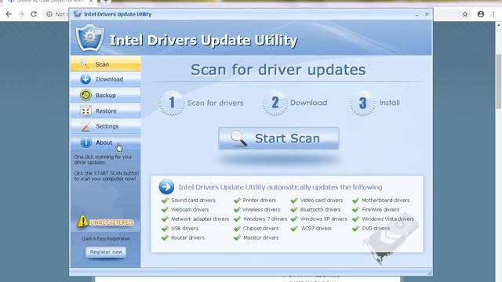Click the Settings tools icon in sidebar
Image resolution: width=502 pixels, height=282 pixels.
(x=85, y=126)
